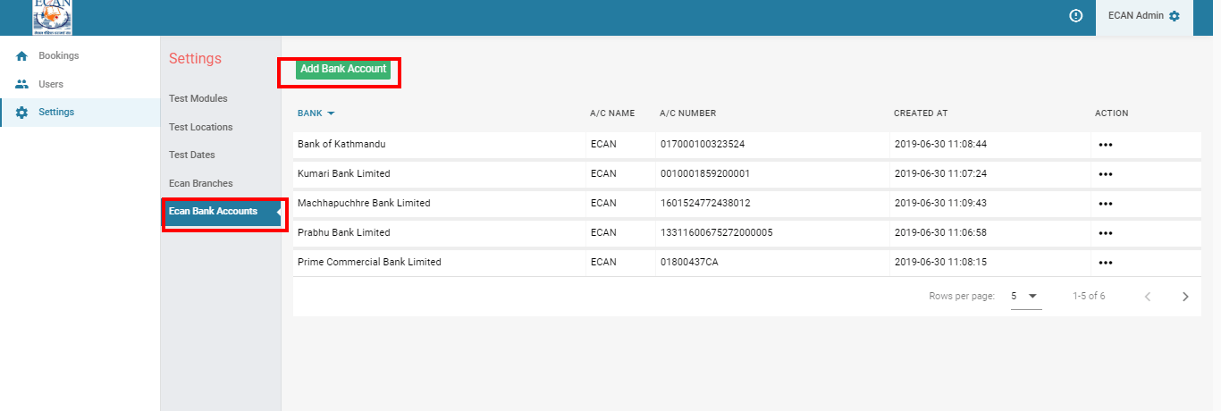Image resolution: width=1221 pixels, height=411 pixels.
Task: Click the date 2019-06-30 11:07:24
Action: (x=940, y=173)
